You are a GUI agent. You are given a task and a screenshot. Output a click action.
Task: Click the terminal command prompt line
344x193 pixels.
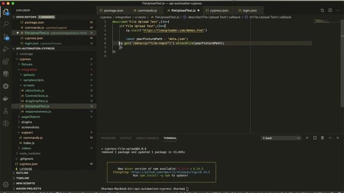pos(145,189)
